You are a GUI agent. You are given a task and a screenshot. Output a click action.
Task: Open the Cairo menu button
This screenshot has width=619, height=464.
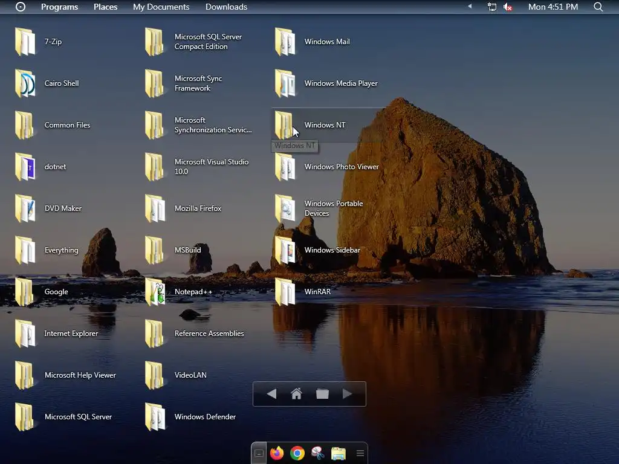click(x=21, y=7)
